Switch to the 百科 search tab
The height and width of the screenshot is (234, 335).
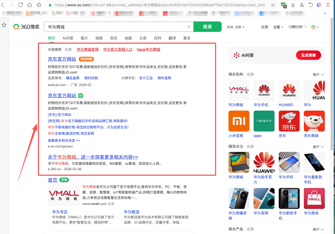click(x=157, y=38)
